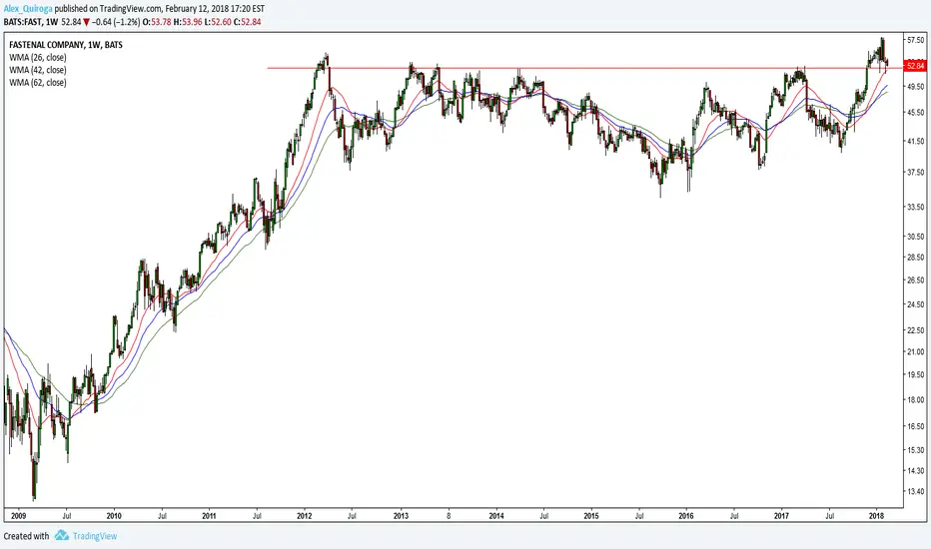
Task: Click the 2016 label on time axis
Action: pos(686,516)
